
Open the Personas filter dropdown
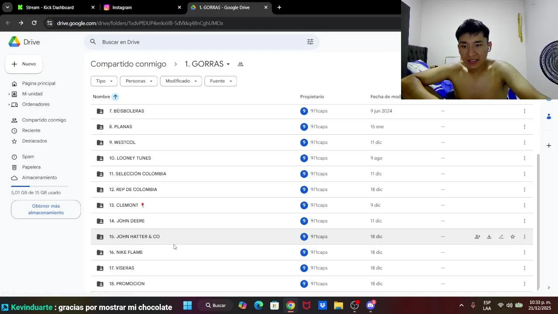click(x=139, y=81)
